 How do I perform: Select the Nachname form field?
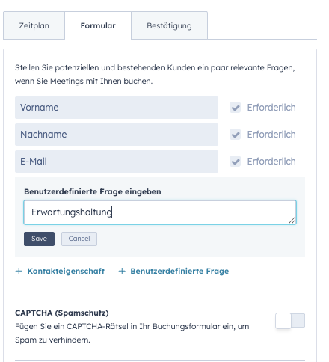click(117, 135)
